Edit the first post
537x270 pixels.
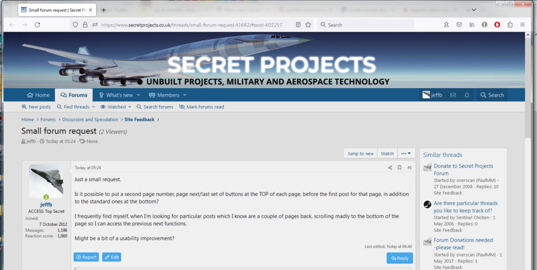pyautogui.click(x=112, y=257)
